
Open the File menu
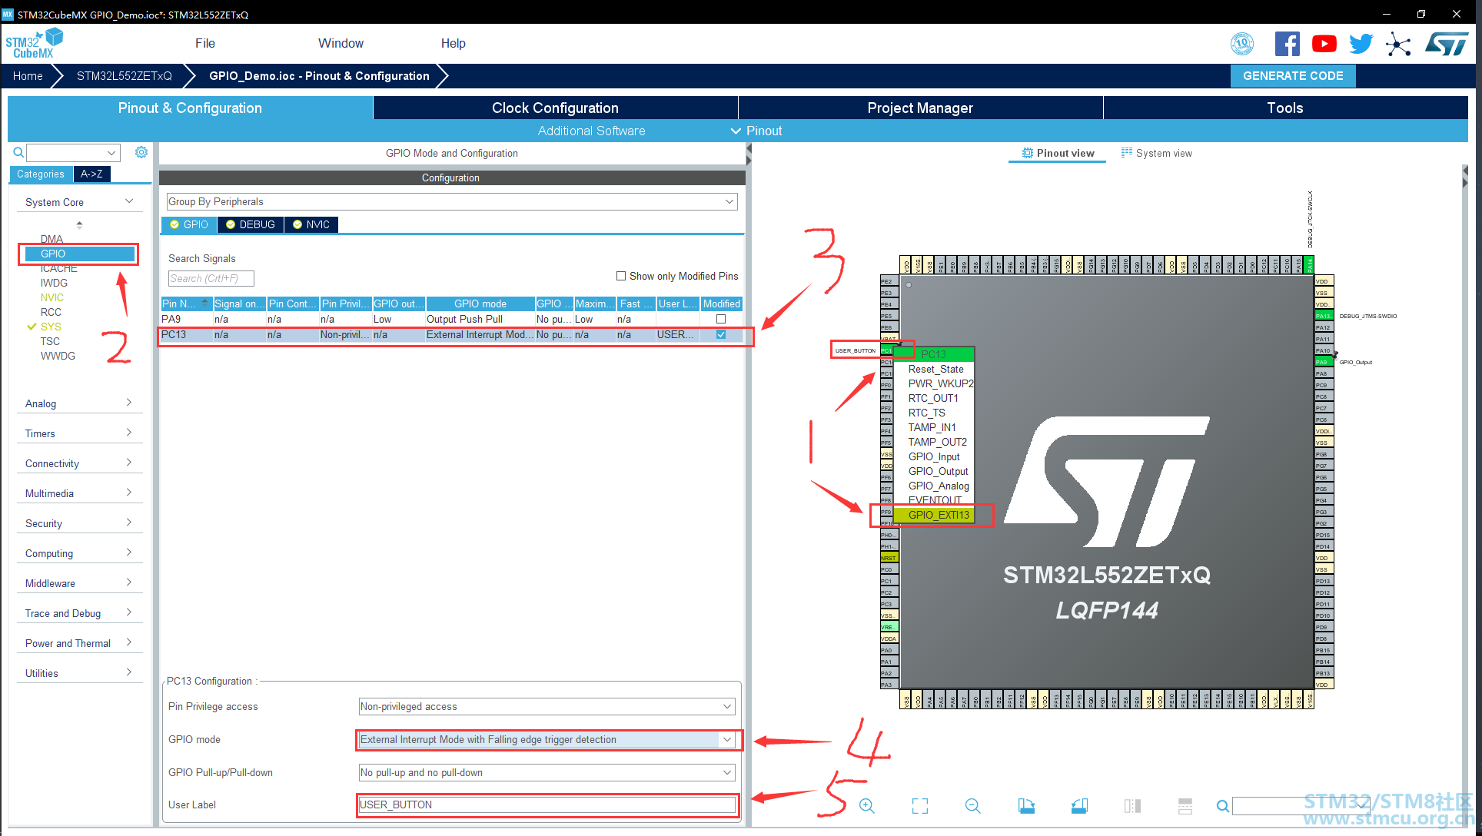click(x=205, y=43)
